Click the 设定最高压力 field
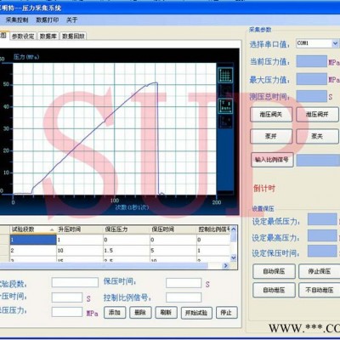 pyautogui.click(x=322, y=235)
